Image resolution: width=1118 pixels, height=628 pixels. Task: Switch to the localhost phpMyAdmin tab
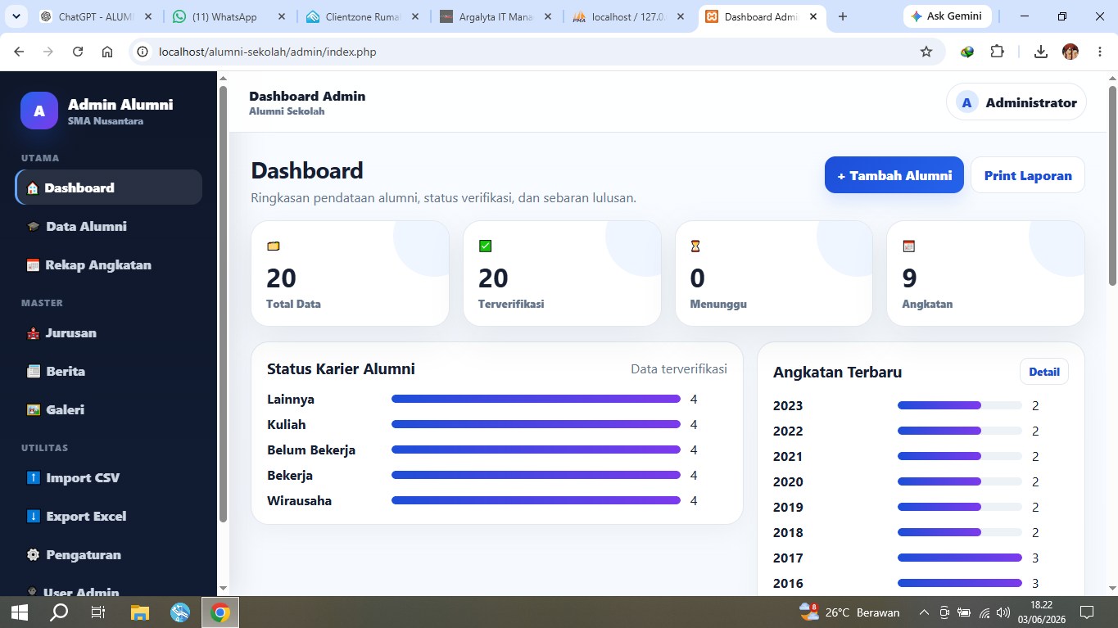(x=630, y=16)
